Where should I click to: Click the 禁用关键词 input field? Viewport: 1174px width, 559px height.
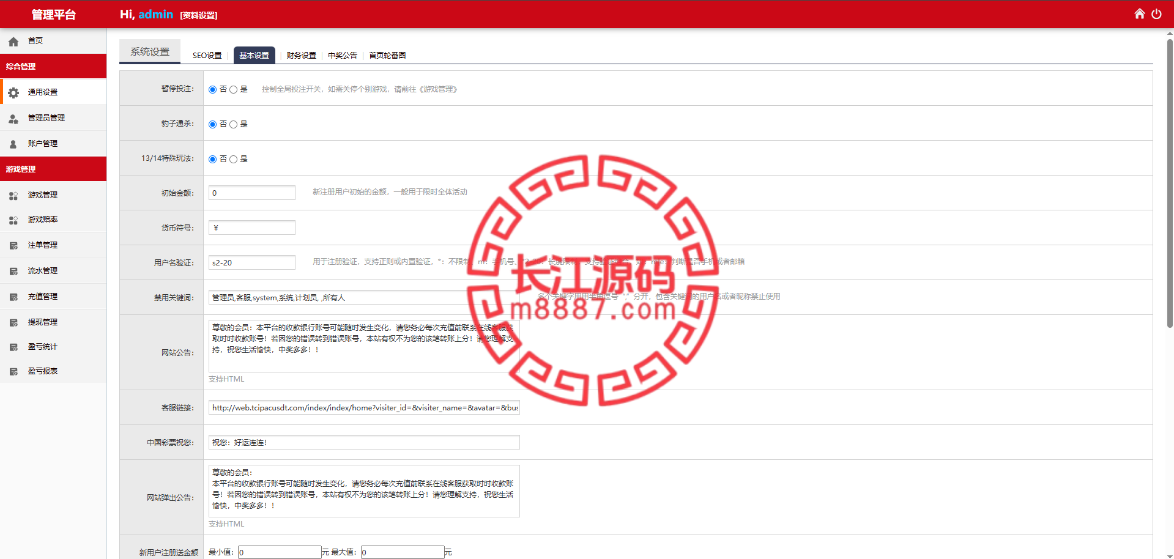coord(364,297)
